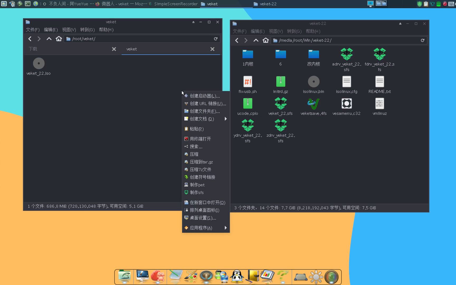Image resolution: width=456 pixels, height=285 pixels.
Task: Expand the 应用程序(A) submenu
Action: (206, 228)
